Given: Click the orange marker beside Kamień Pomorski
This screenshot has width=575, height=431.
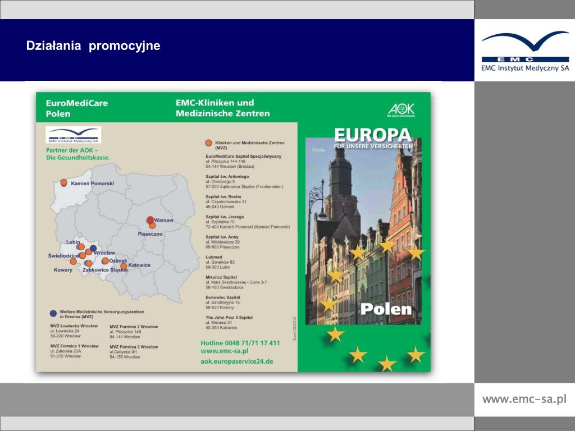Looking at the screenshot, I should (x=64, y=182).
